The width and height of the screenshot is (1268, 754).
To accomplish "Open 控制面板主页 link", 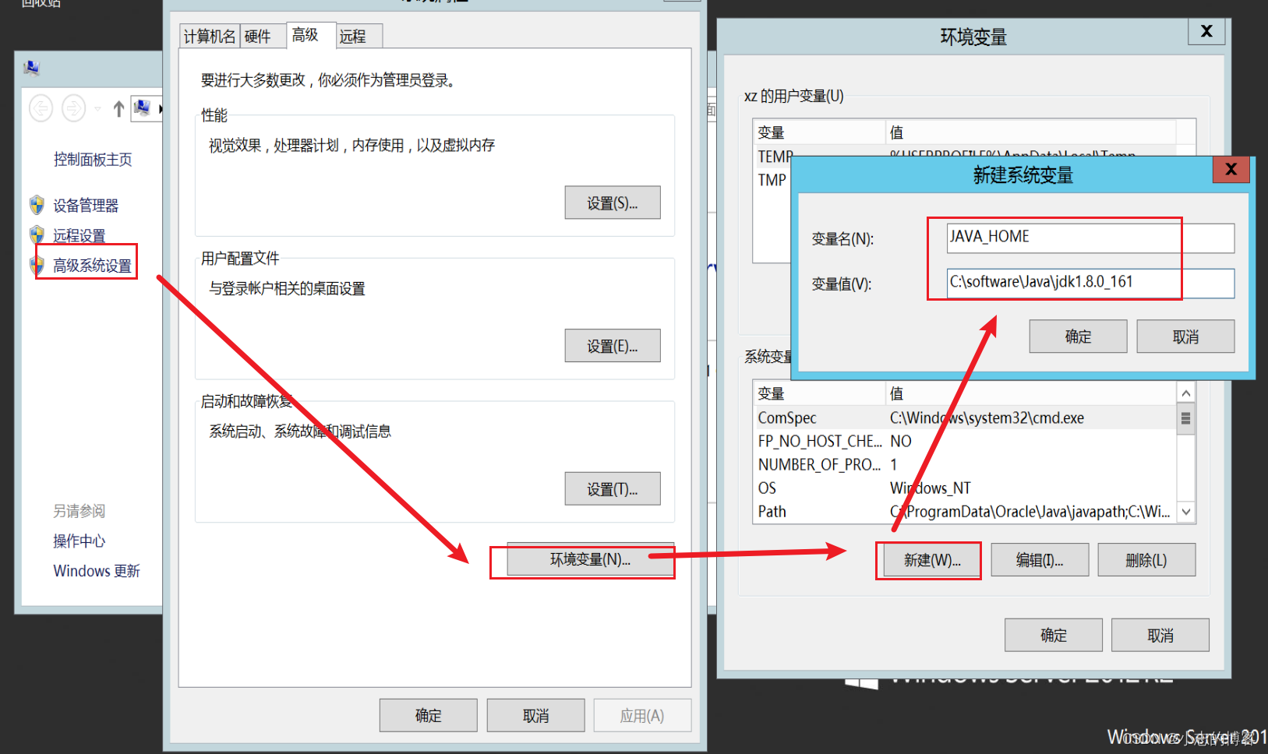I will [x=93, y=160].
